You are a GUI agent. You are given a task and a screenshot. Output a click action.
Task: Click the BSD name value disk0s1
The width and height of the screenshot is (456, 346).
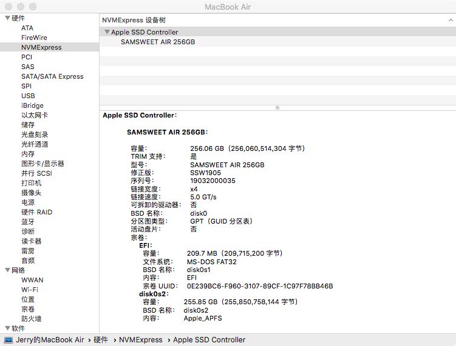[199, 270]
